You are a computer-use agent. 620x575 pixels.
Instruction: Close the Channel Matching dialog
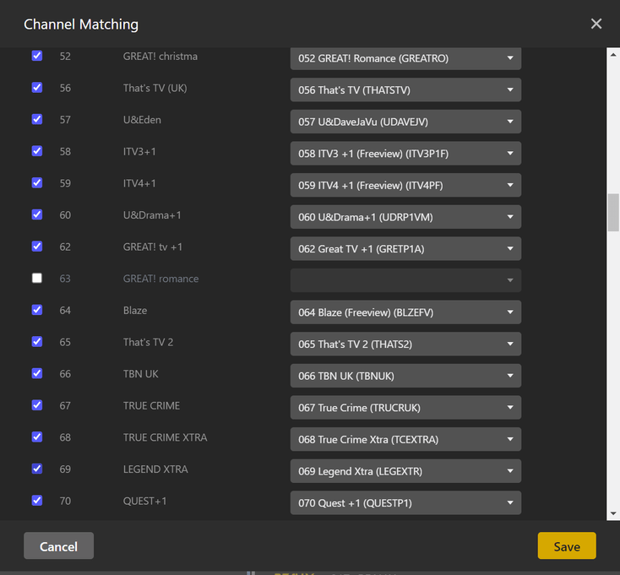coord(596,24)
